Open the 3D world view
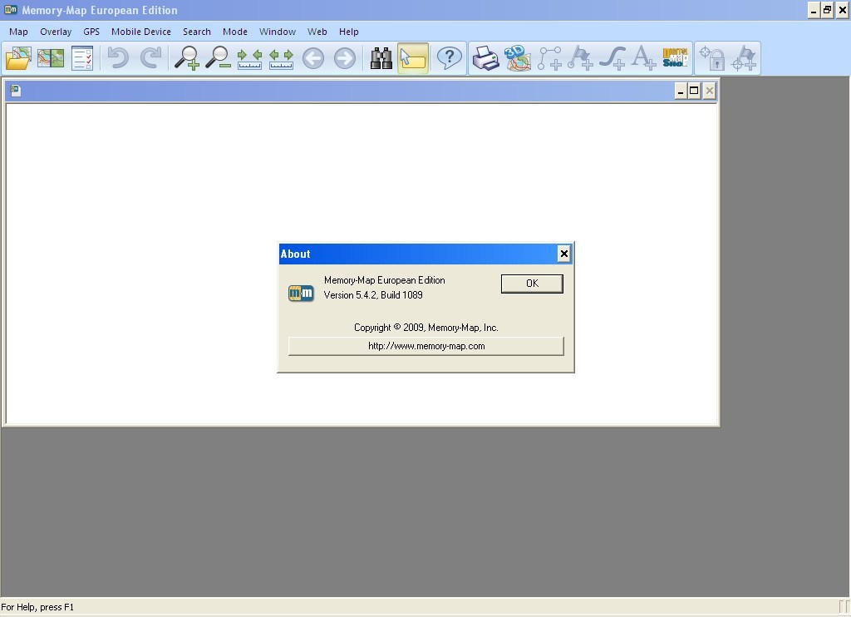Viewport: 851px width, 617px height. tap(517, 57)
